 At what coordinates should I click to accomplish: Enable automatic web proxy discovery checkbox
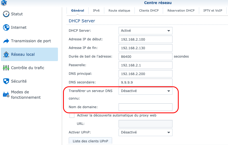click(72, 115)
